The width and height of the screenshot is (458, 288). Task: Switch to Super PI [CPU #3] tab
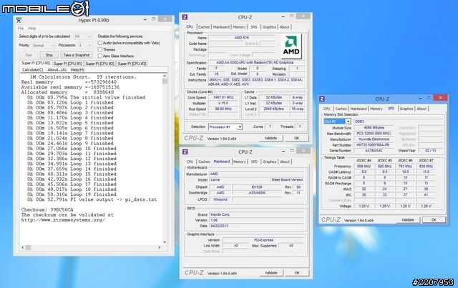tap(132, 64)
